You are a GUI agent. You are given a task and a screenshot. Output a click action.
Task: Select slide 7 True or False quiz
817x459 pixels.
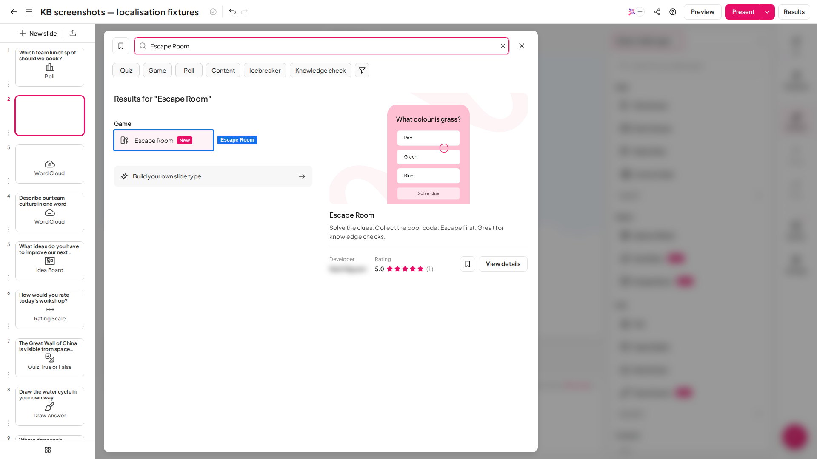coord(50,358)
